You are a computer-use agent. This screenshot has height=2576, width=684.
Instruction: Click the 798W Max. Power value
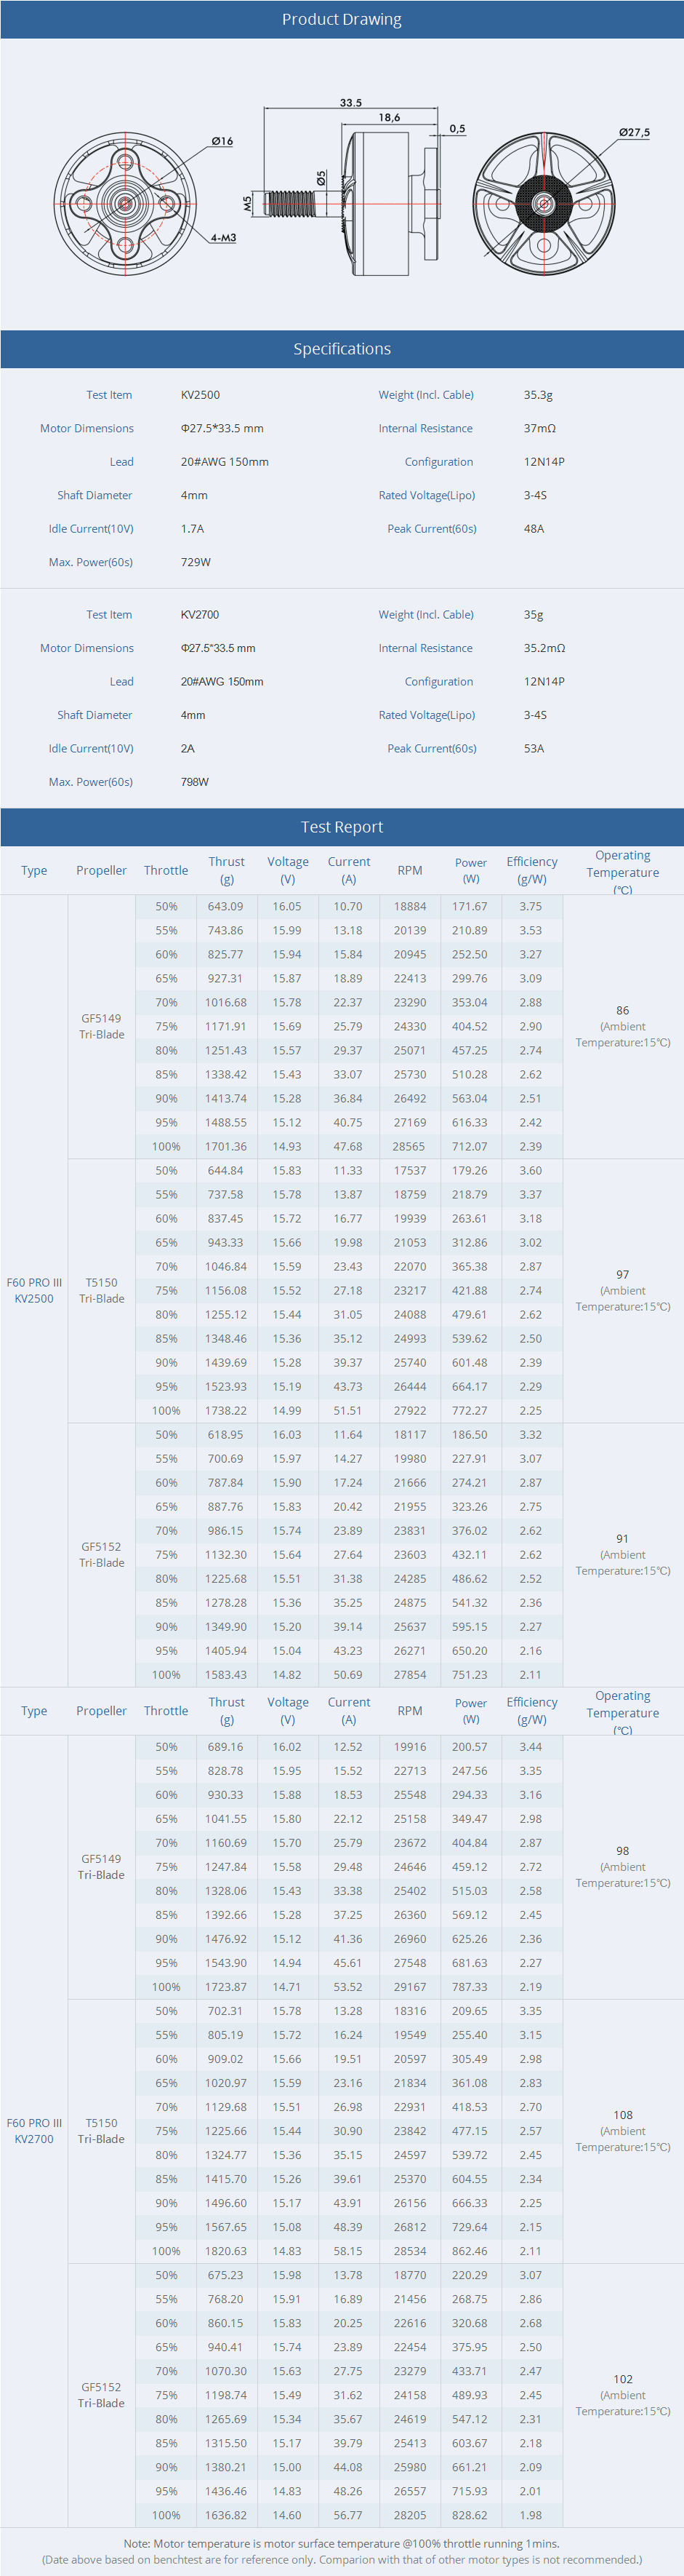tap(195, 782)
